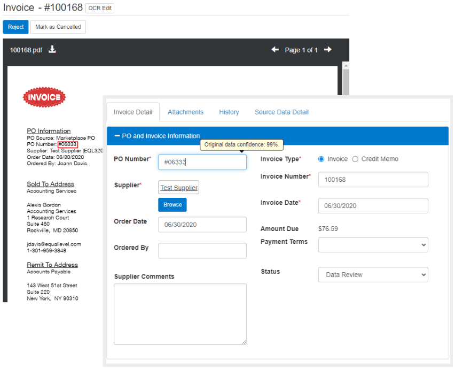Click the Supplier Comments text area
455x369 pixels.
(x=180, y=314)
